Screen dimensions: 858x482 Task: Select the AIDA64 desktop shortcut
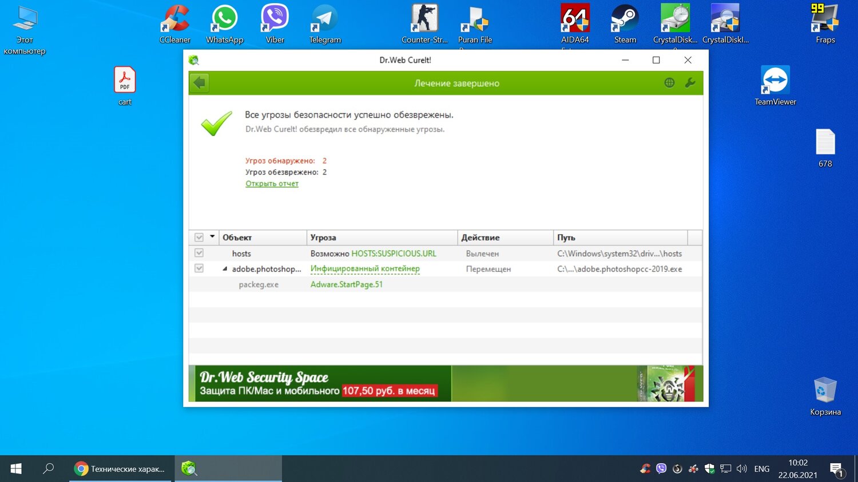pyautogui.click(x=575, y=26)
